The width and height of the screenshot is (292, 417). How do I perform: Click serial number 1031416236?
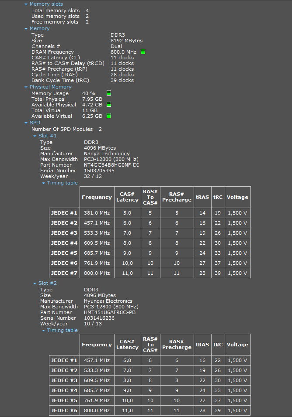[99, 318]
